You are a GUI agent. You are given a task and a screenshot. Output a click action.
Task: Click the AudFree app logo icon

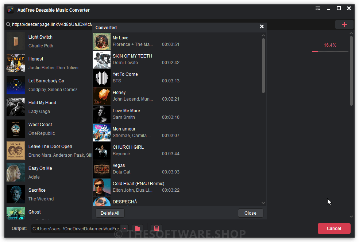[x=10, y=10]
